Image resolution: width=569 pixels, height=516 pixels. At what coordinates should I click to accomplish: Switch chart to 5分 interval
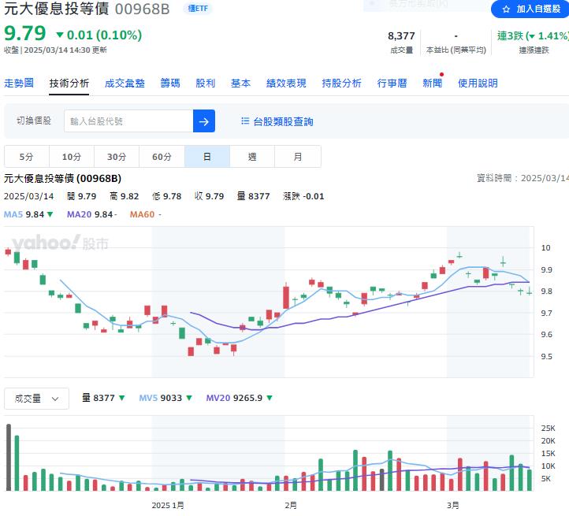(x=27, y=157)
